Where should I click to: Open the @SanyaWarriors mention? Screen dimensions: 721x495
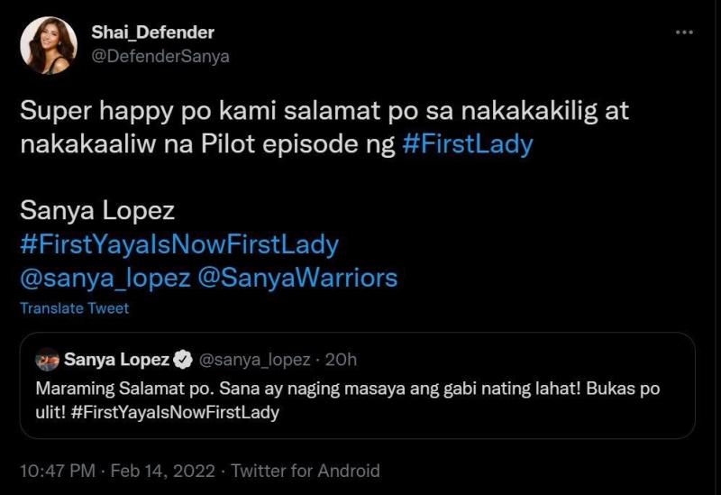(298, 277)
